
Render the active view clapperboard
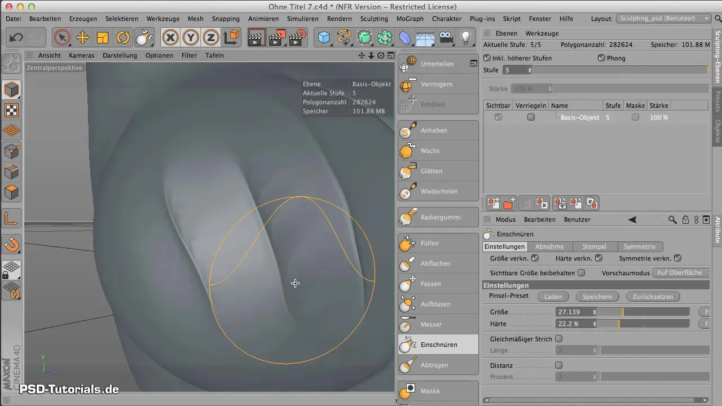(257, 38)
